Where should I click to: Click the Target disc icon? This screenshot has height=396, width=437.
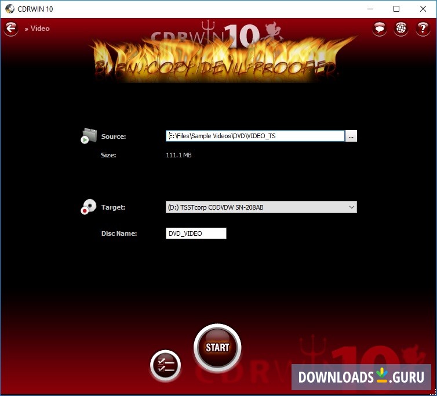[89, 207]
